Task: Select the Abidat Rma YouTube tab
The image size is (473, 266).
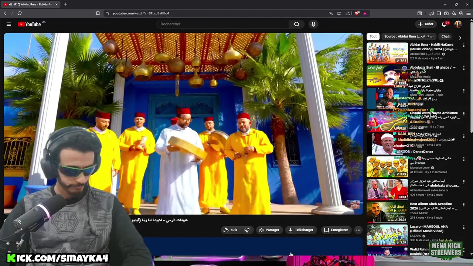Action: coord(31,4)
